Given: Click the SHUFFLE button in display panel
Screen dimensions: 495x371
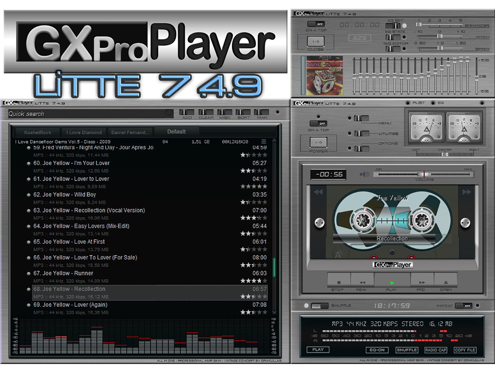Looking at the screenshot, I should (x=407, y=350).
